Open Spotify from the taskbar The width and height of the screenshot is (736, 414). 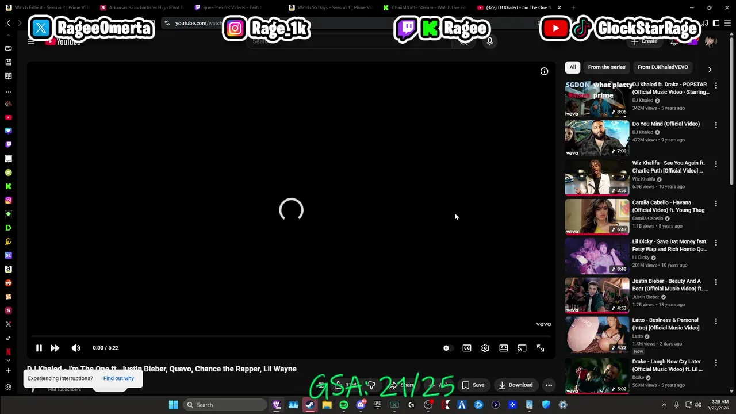[344, 405]
